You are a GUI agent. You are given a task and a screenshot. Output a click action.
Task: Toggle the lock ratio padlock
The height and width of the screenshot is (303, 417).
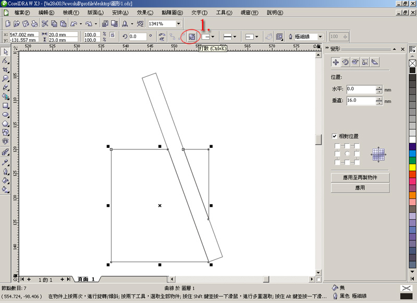[112, 34]
